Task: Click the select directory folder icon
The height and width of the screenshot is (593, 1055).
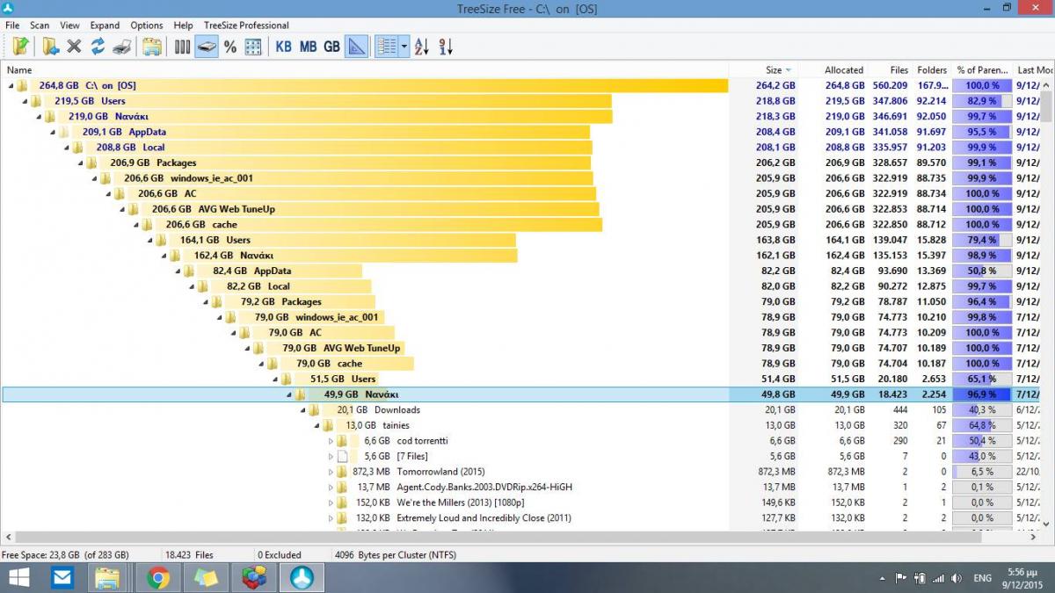Action: pyautogui.click(x=20, y=47)
